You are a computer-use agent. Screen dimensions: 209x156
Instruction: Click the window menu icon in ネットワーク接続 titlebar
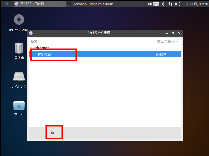click(x=31, y=33)
